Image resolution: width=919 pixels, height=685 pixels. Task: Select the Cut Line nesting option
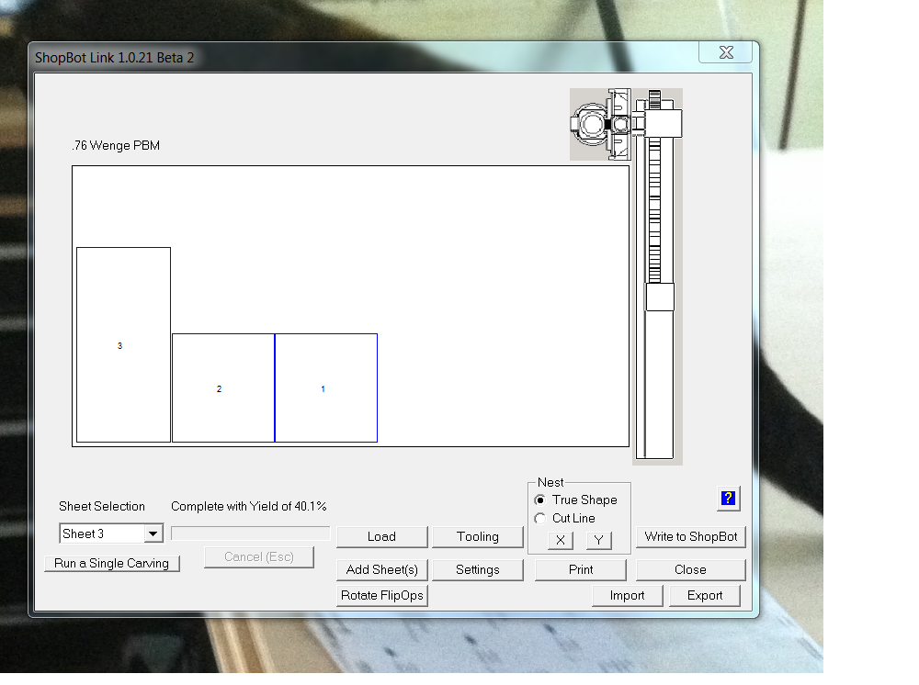540,519
